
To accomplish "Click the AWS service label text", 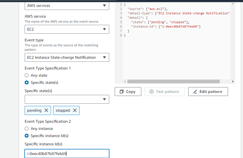I will (x=35, y=16).
